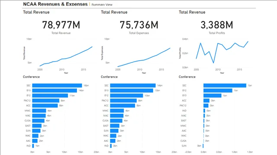
Task: Click the EAST bar in the expenses chart
Action: 115,126
